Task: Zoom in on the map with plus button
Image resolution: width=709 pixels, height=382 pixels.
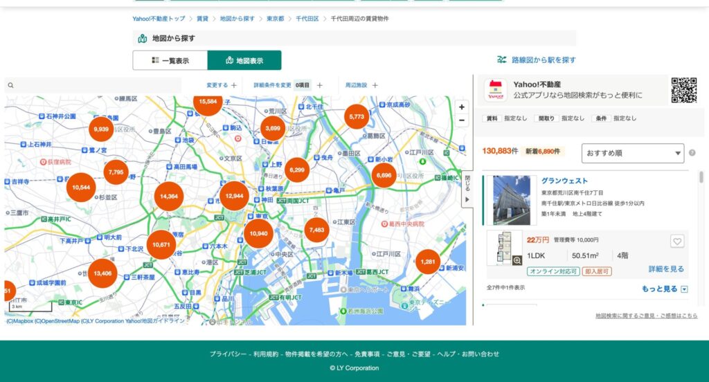Action: [x=462, y=107]
